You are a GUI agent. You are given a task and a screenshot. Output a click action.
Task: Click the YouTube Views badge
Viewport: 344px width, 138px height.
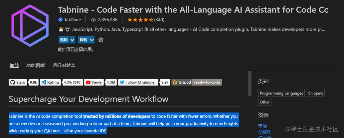[x=100, y=82]
